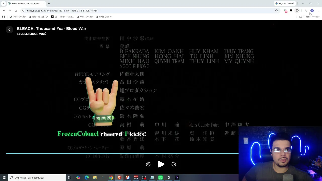Open the Windows Start menu
This screenshot has width=322, height=181.
(x=4, y=178)
